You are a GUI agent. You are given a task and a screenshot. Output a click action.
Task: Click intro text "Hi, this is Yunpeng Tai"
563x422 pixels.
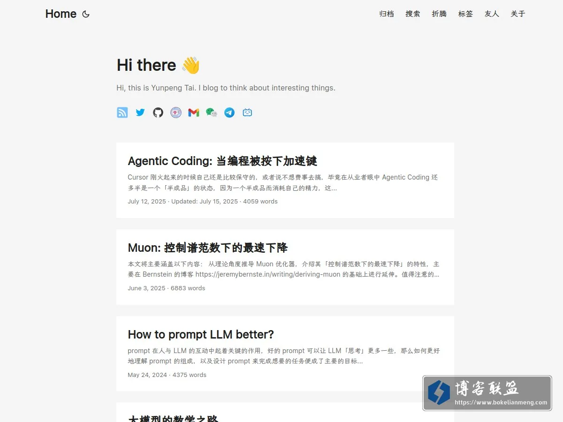156,88
